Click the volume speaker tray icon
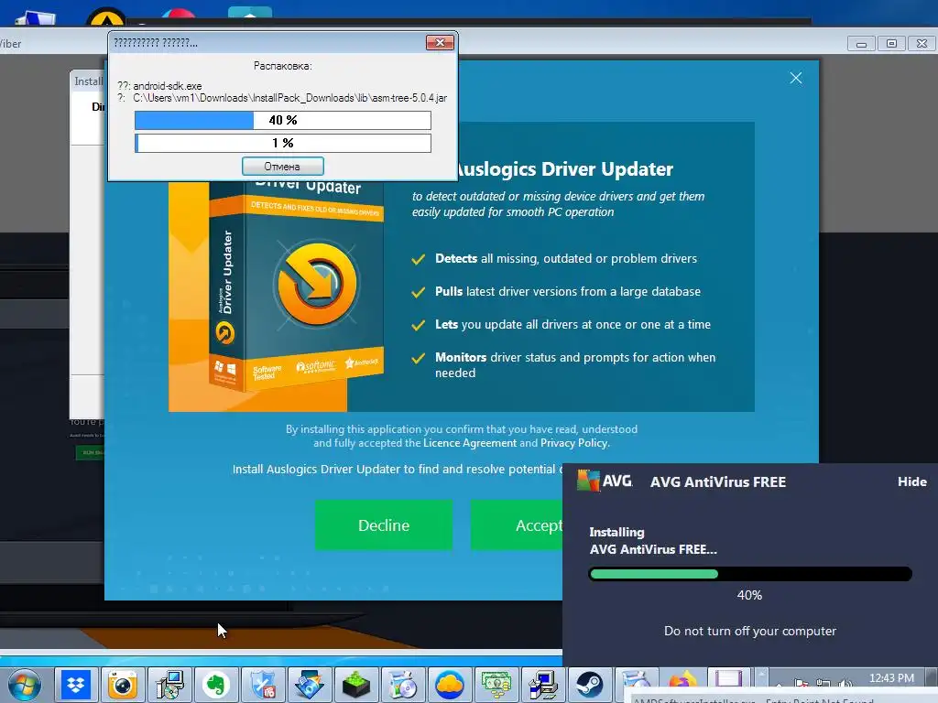The height and width of the screenshot is (703, 938). [845, 683]
